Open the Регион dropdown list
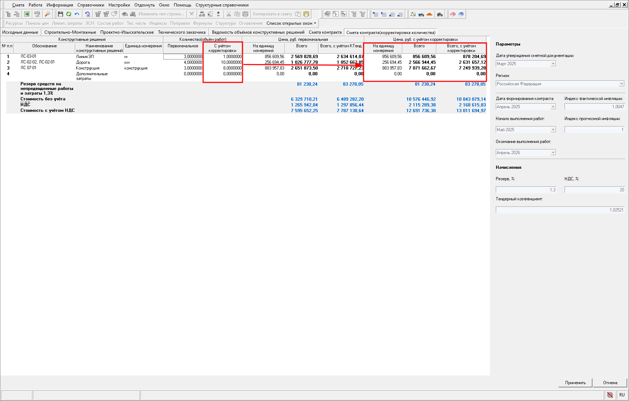This screenshot has height=401, width=629. pos(621,84)
